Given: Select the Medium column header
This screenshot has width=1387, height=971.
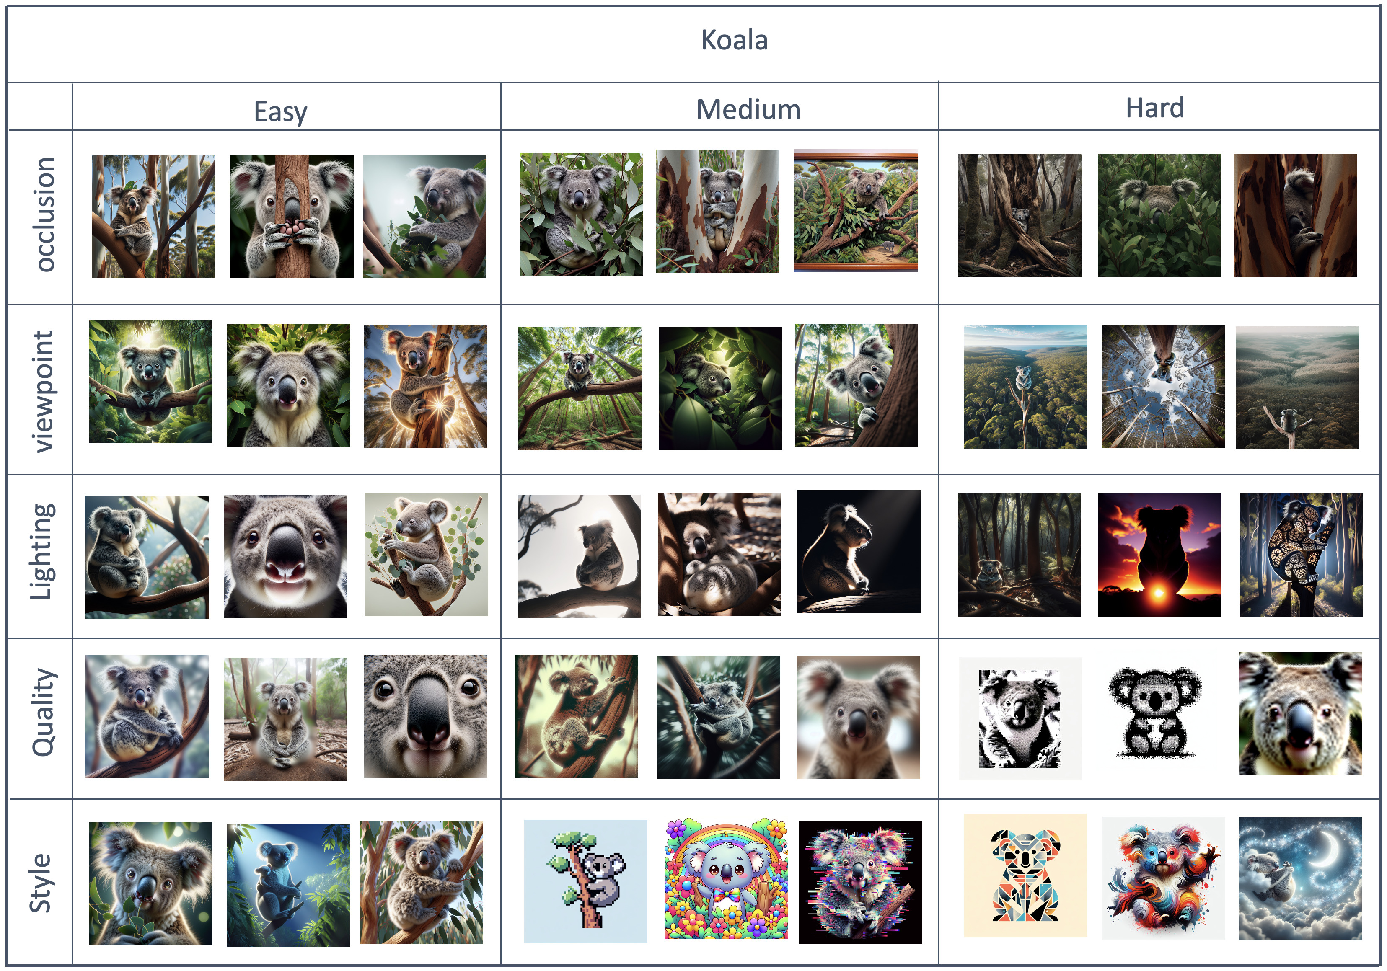Looking at the screenshot, I should (748, 109).
